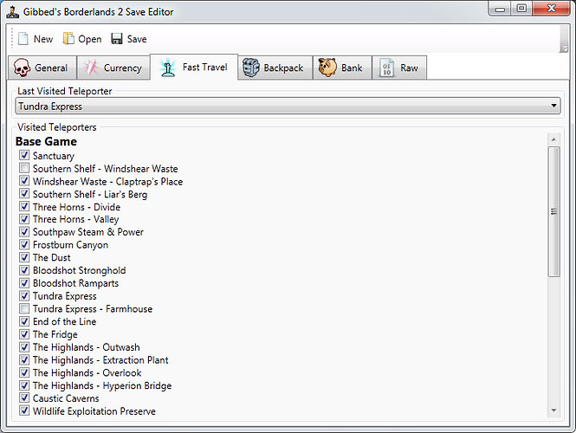Click the vertical scrollbar thumb
Image resolution: width=576 pixels, height=433 pixels.
(x=554, y=211)
